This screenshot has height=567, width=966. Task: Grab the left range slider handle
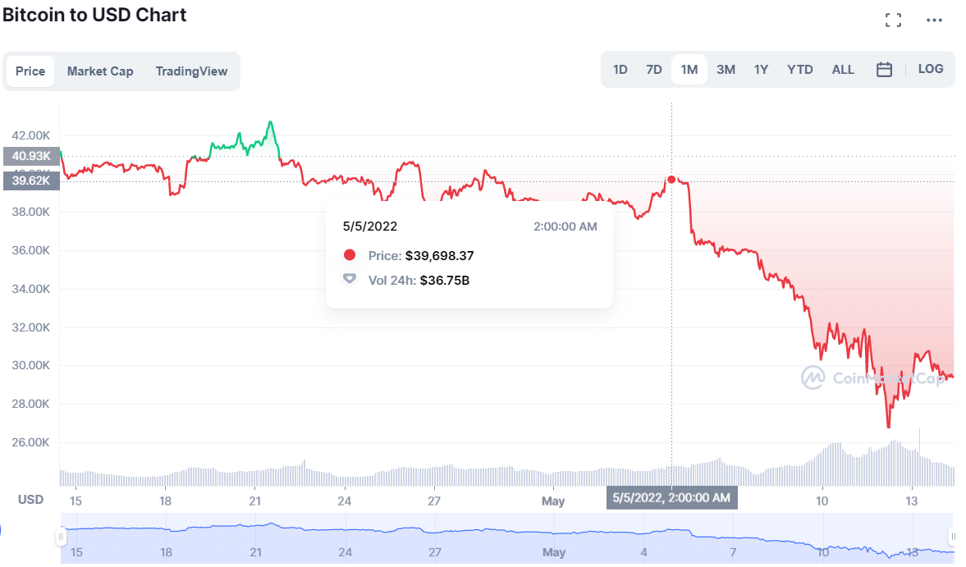tap(61, 537)
